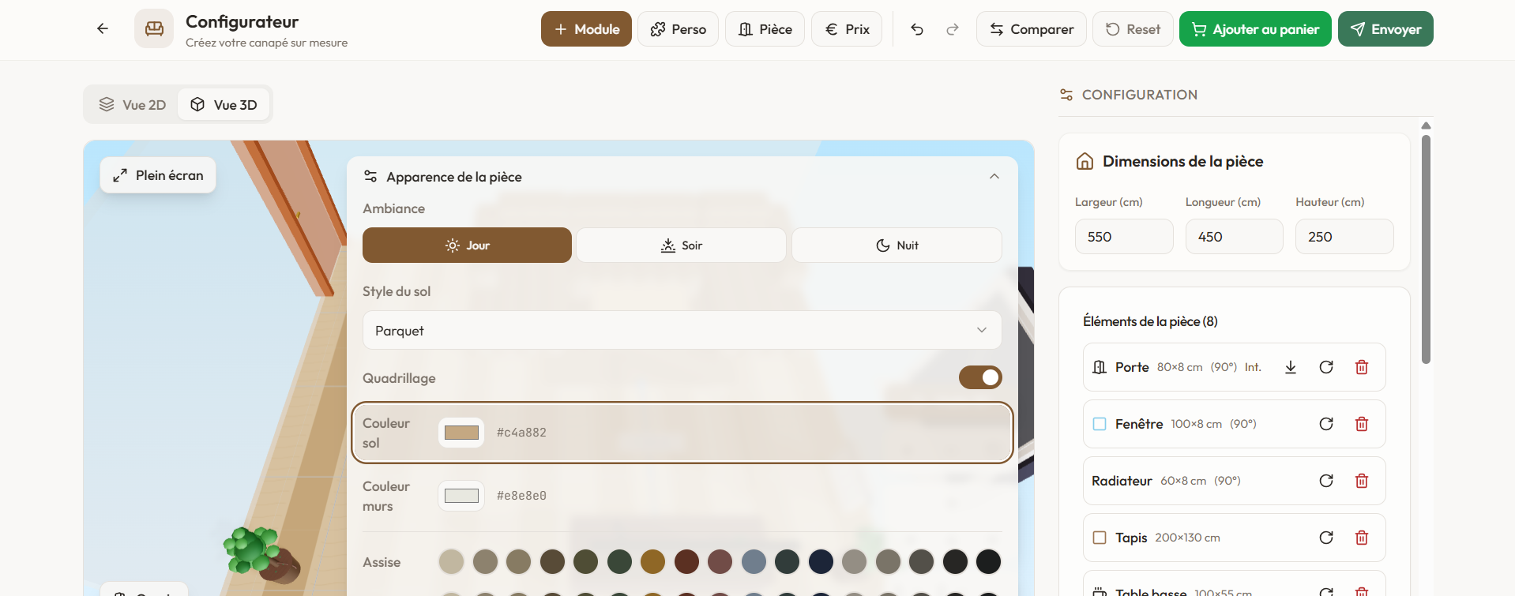Pick the navy blue Assise swatch

[x=821, y=561]
